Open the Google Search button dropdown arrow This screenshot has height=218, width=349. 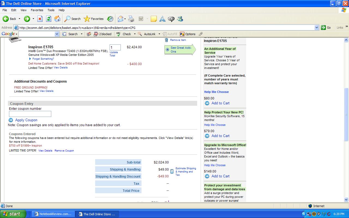(x=81, y=34)
